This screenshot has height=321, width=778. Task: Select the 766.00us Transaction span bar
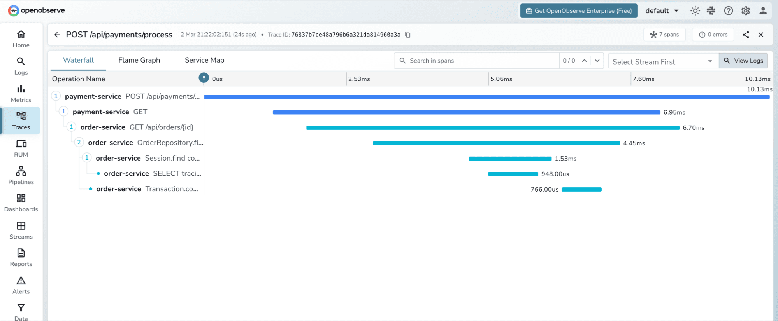(x=582, y=190)
